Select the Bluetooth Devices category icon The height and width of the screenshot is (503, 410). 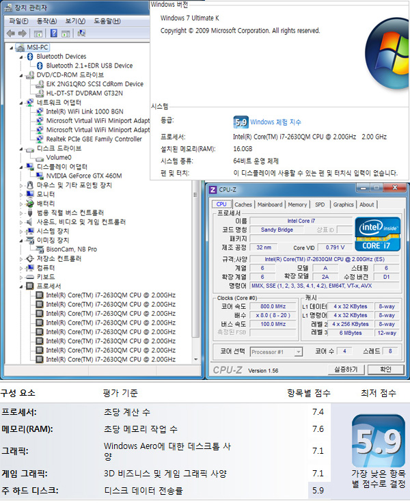pos(30,57)
